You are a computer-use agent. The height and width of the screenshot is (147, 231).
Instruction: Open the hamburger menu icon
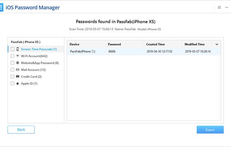tap(219, 7)
